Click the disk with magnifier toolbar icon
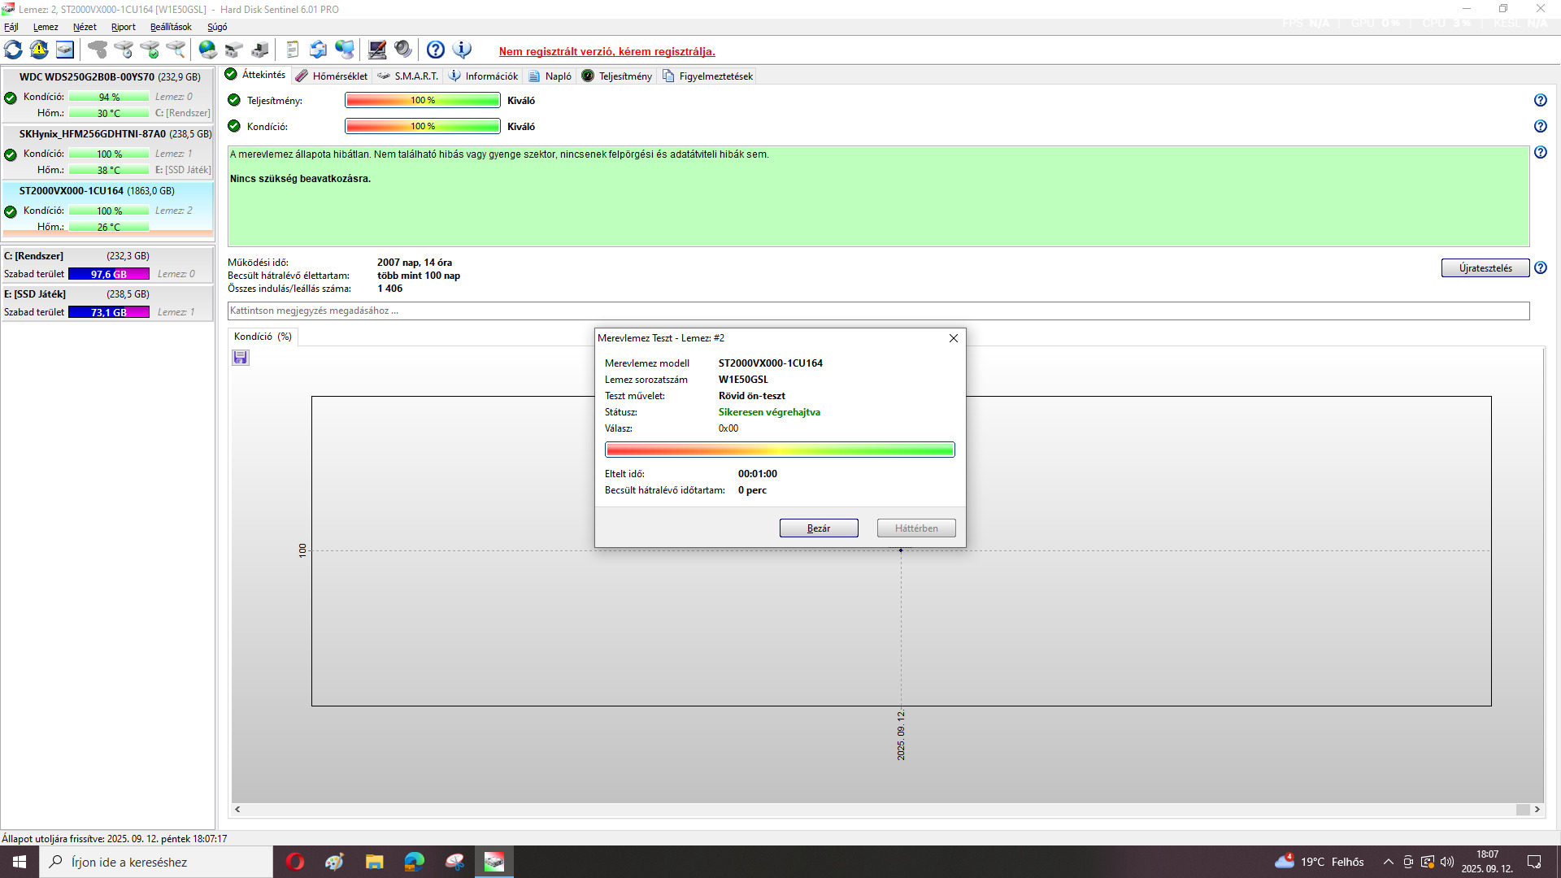 (x=176, y=50)
